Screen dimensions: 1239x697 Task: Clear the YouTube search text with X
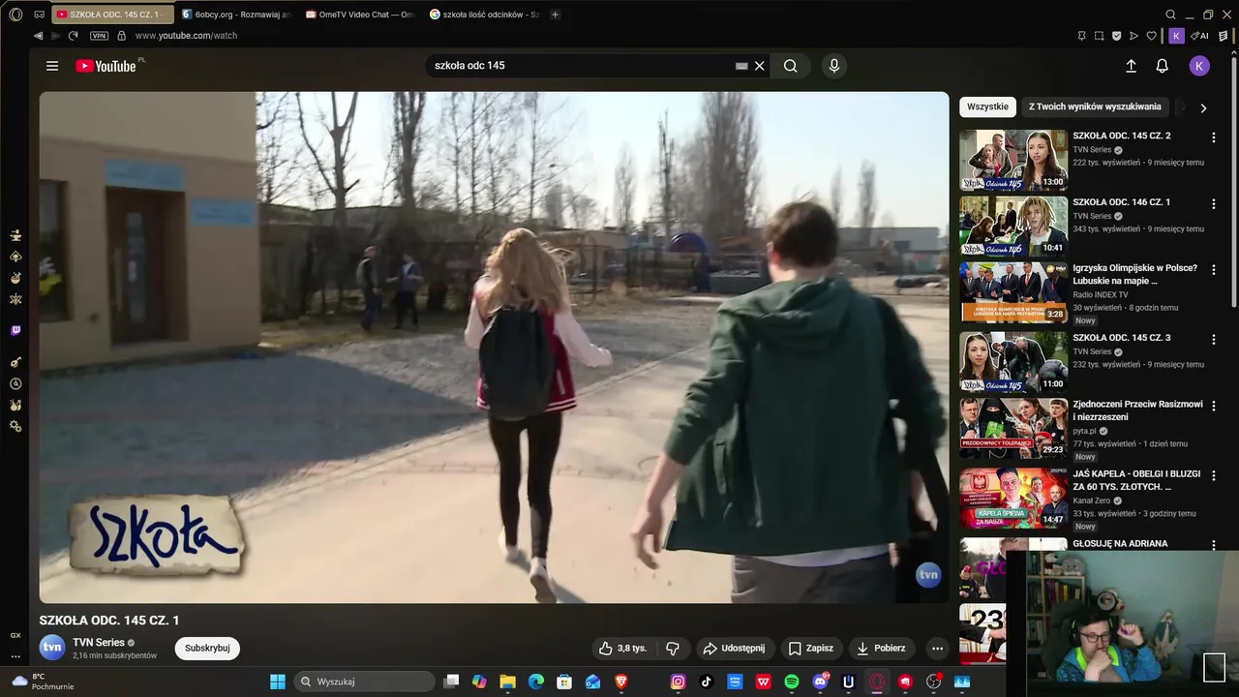coord(760,66)
